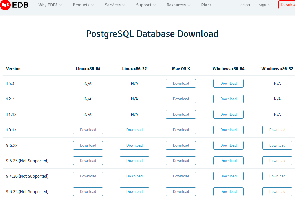Image resolution: width=295 pixels, height=197 pixels.
Task: Expand the Resources menu
Action: (x=178, y=5)
